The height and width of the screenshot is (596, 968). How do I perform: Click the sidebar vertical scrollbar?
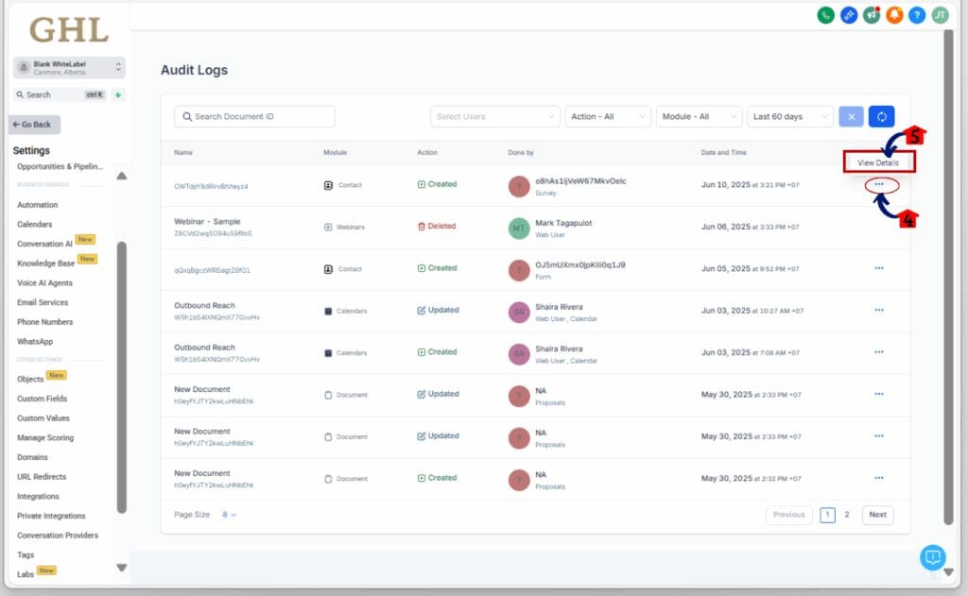[121, 378]
